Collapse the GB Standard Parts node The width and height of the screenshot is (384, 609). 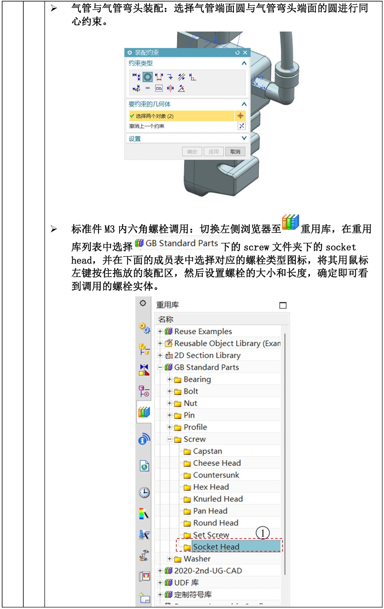coord(160,367)
